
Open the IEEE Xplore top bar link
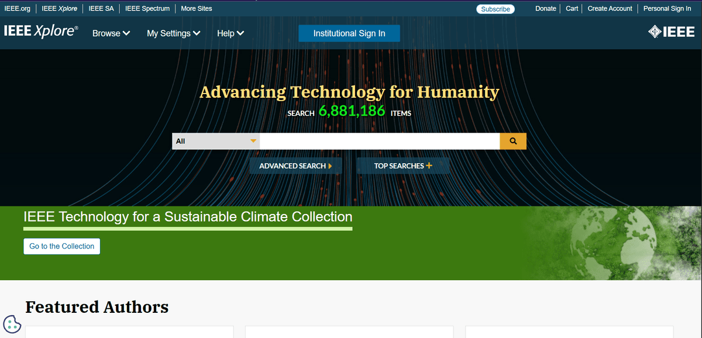tap(60, 9)
